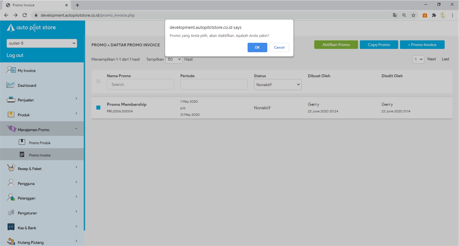Viewport: 459px width, 246px height.
Task: Open the Promo Produk submenu item
Action: tap(40, 143)
